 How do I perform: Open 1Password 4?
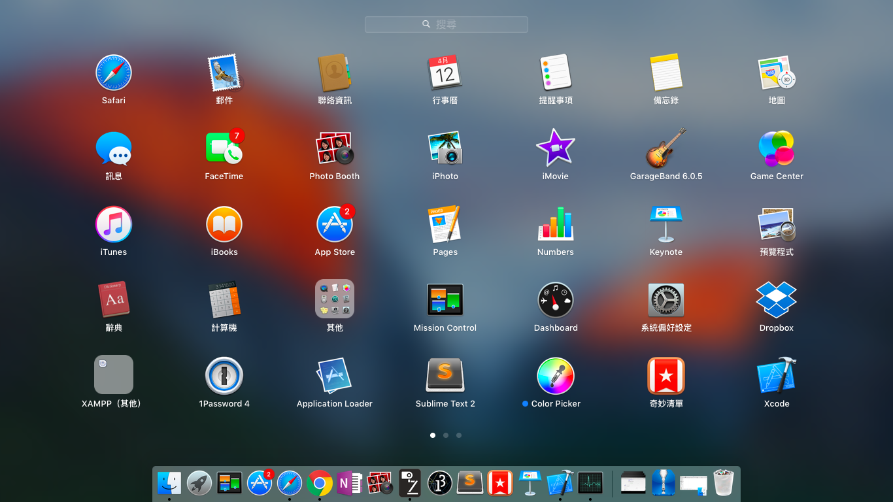click(x=224, y=376)
